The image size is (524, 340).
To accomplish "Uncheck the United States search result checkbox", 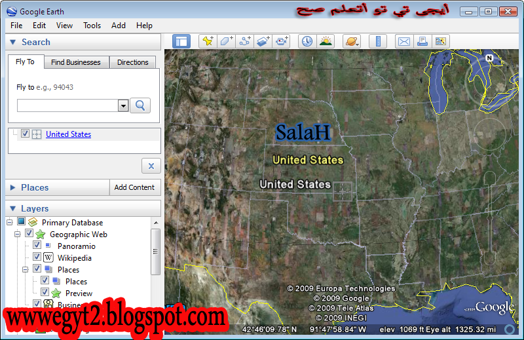I will 25,134.
